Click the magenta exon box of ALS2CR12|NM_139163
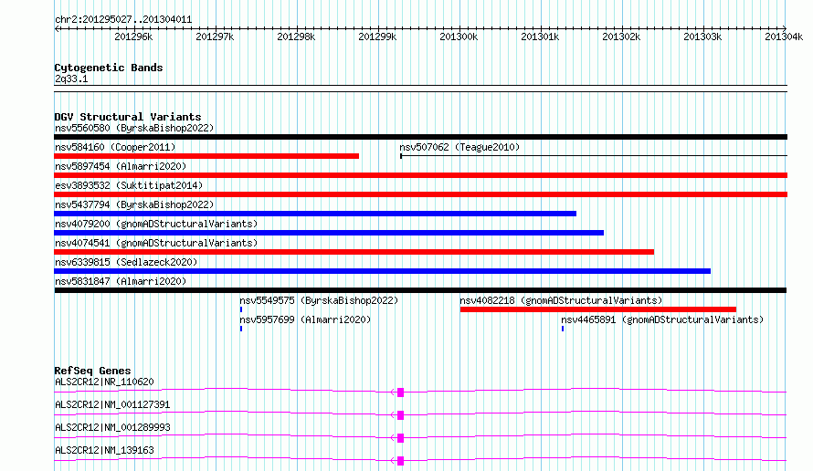 tap(400, 461)
